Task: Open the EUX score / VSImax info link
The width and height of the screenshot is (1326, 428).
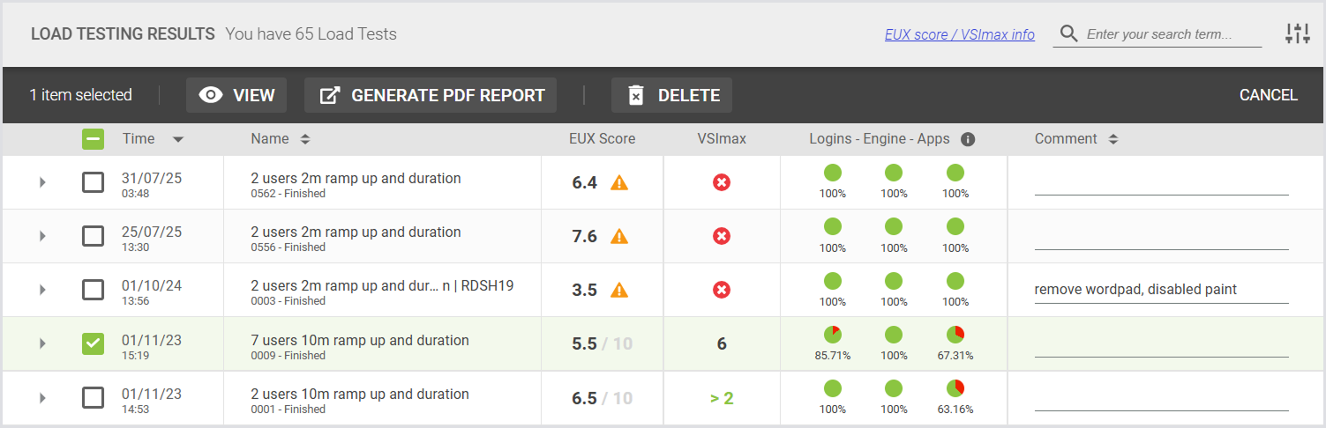Action: click(959, 35)
